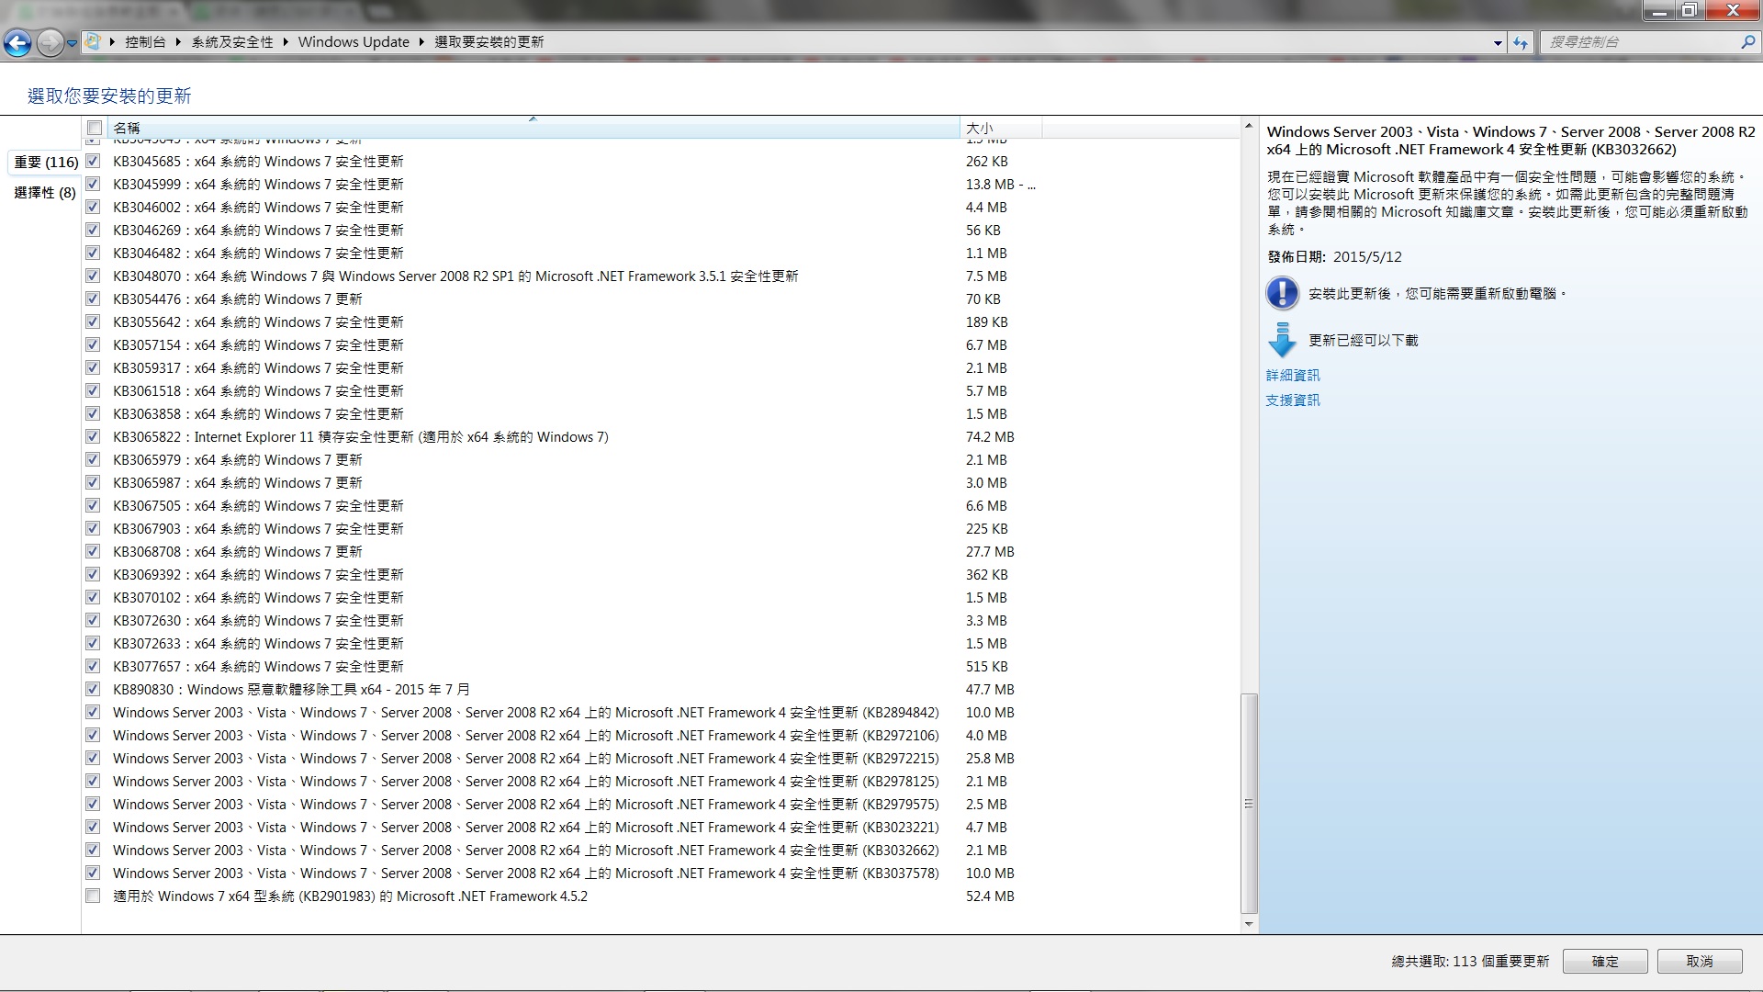Select 選取要安裝的更新 breadcrumb
The height and width of the screenshot is (992, 1763).
488,42
